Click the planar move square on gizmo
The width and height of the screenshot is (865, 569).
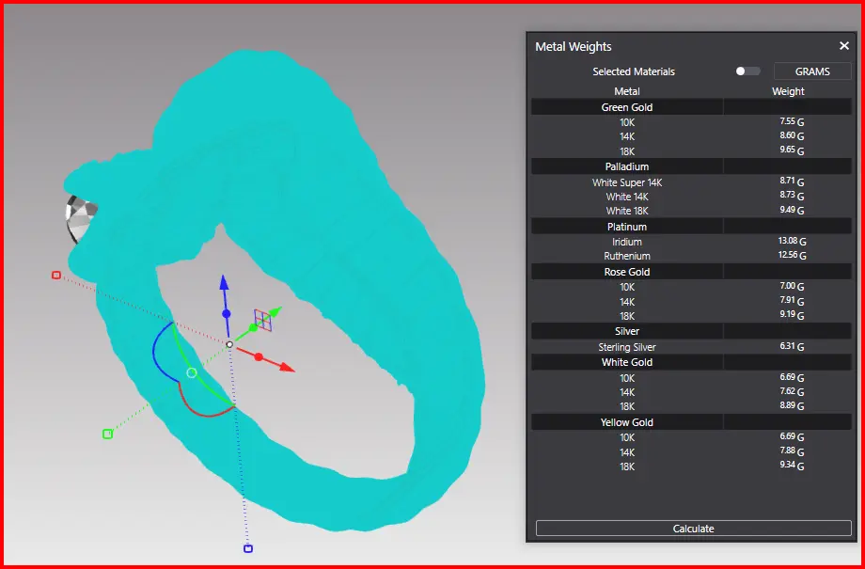[x=262, y=322]
